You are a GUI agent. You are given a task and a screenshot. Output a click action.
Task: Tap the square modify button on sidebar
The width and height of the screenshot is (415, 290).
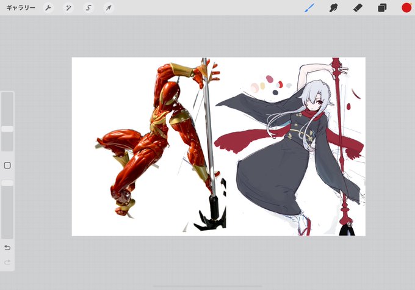(7, 165)
